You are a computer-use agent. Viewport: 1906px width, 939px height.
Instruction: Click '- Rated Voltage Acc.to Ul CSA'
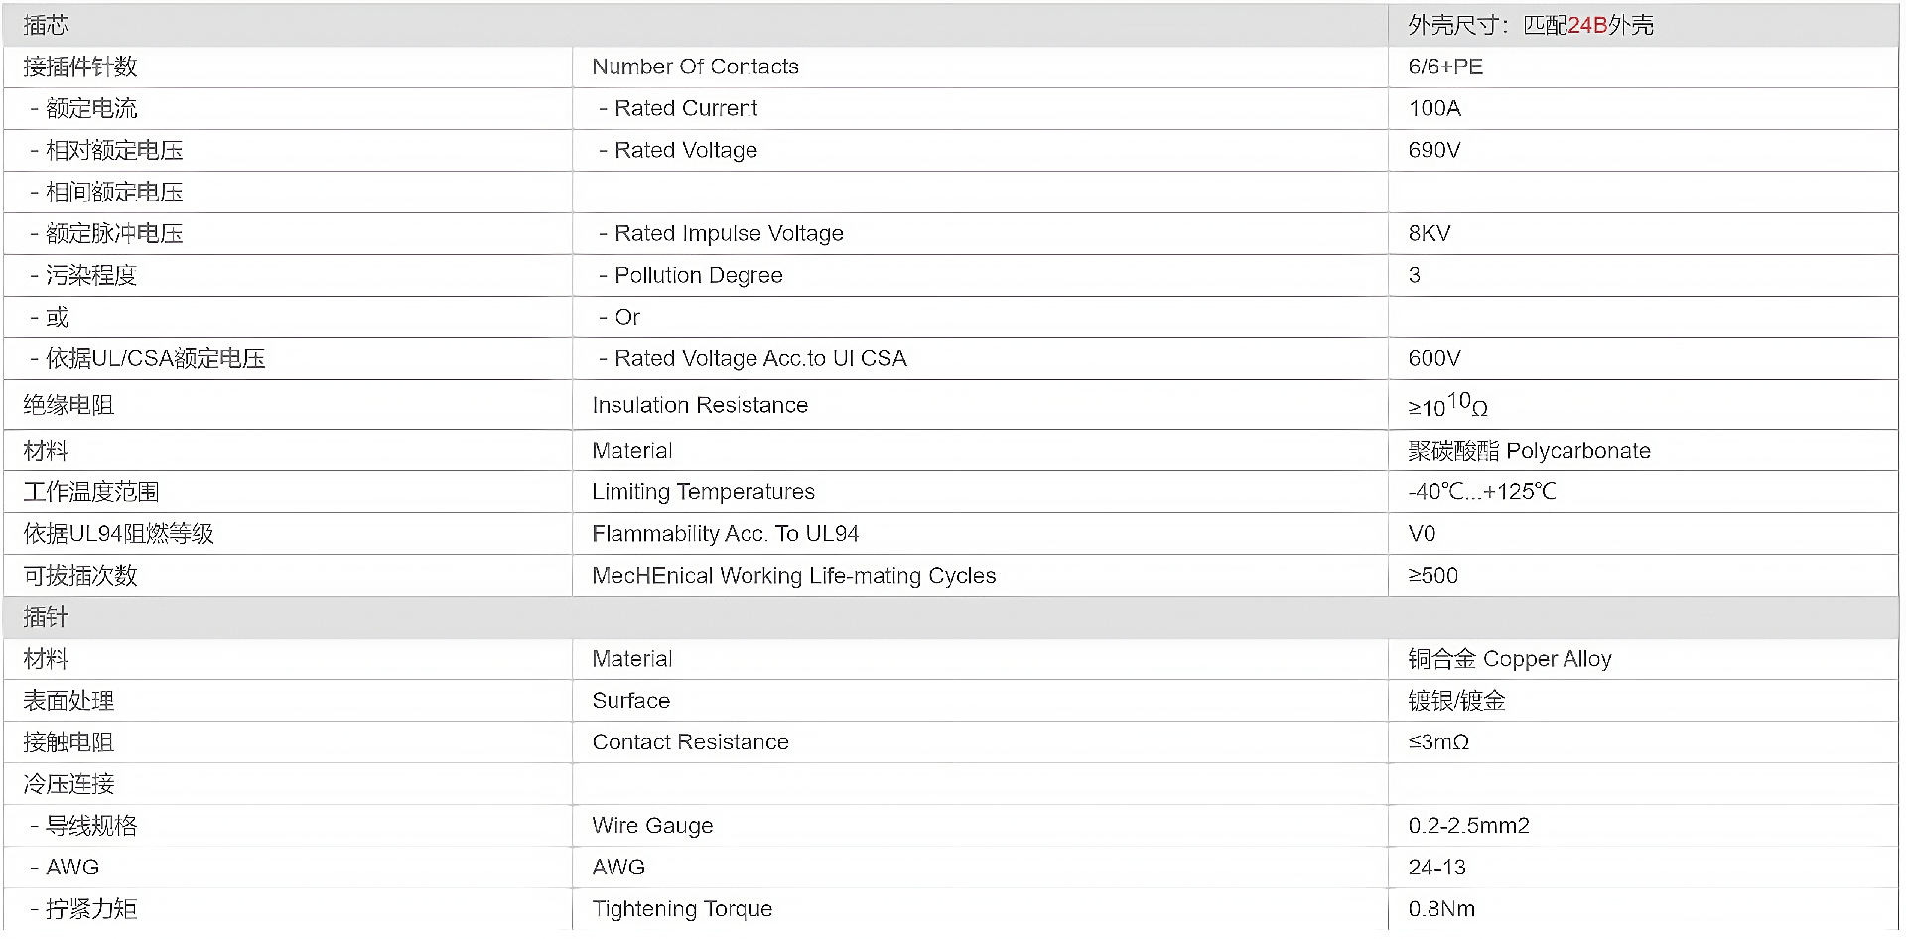[752, 358]
